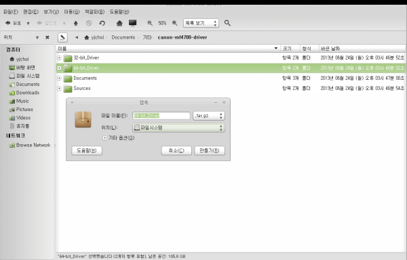Open 이동(G) menu
The height and width of the screenshot is (260, 407).
tap(72, 12)
